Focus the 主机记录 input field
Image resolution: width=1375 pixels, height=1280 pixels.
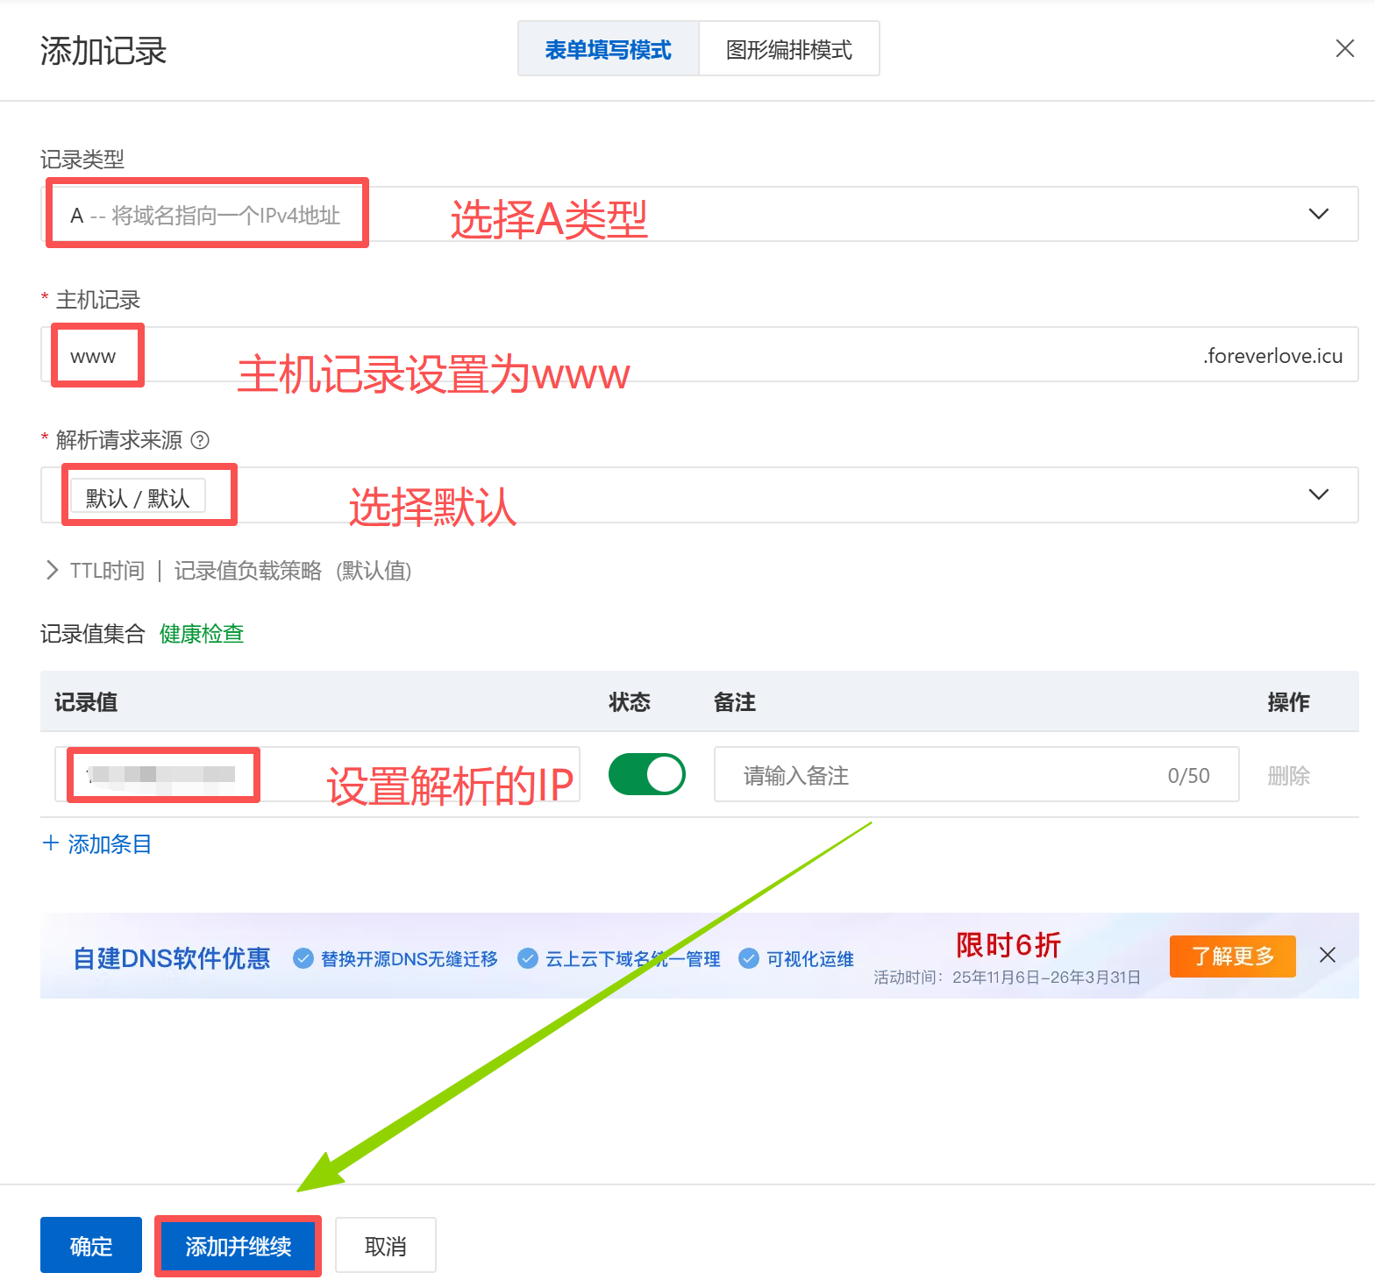pyautogui.click(x=700, y=354)
